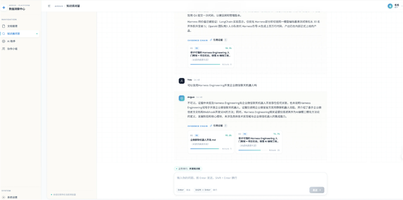Click the NAVIGATION section heading
The width and height of the screenshot is (403, 200).
click(9, 19)
